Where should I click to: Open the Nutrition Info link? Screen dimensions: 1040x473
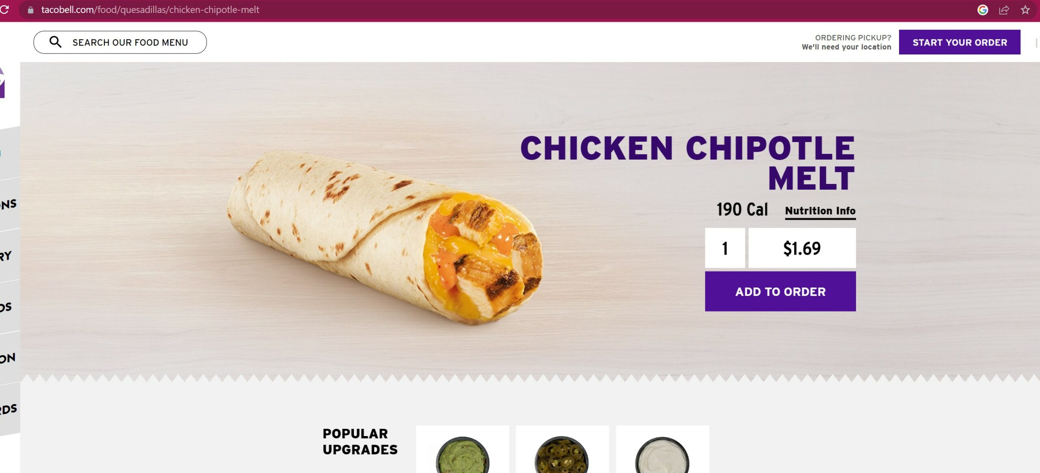pyautogui.click(x=820, y=211)
